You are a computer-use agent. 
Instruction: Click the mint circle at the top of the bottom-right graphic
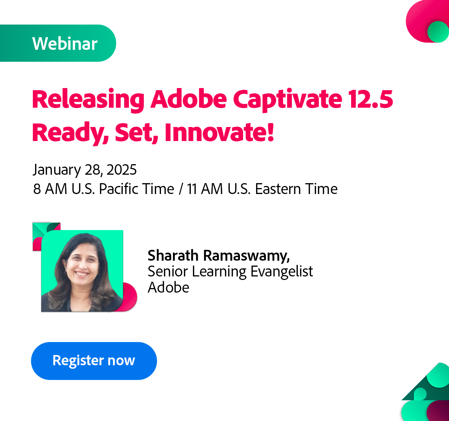click(x=440, y=375)
